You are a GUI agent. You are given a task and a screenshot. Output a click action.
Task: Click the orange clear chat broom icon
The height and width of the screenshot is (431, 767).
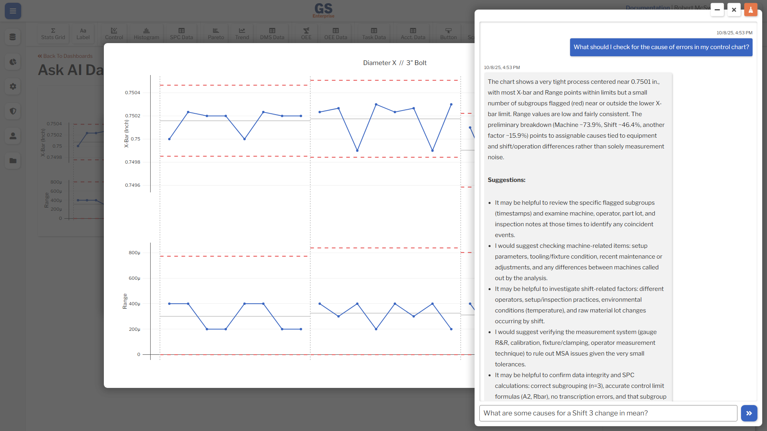(x=751, y=10)
